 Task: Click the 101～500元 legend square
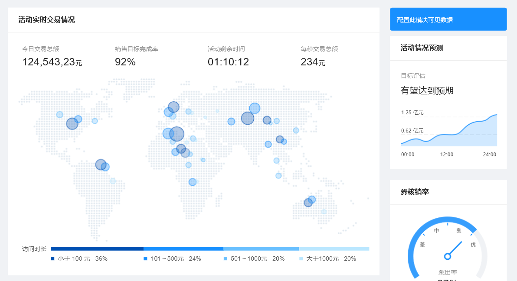145,258
